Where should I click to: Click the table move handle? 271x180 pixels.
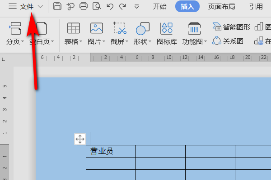[80, 139]
